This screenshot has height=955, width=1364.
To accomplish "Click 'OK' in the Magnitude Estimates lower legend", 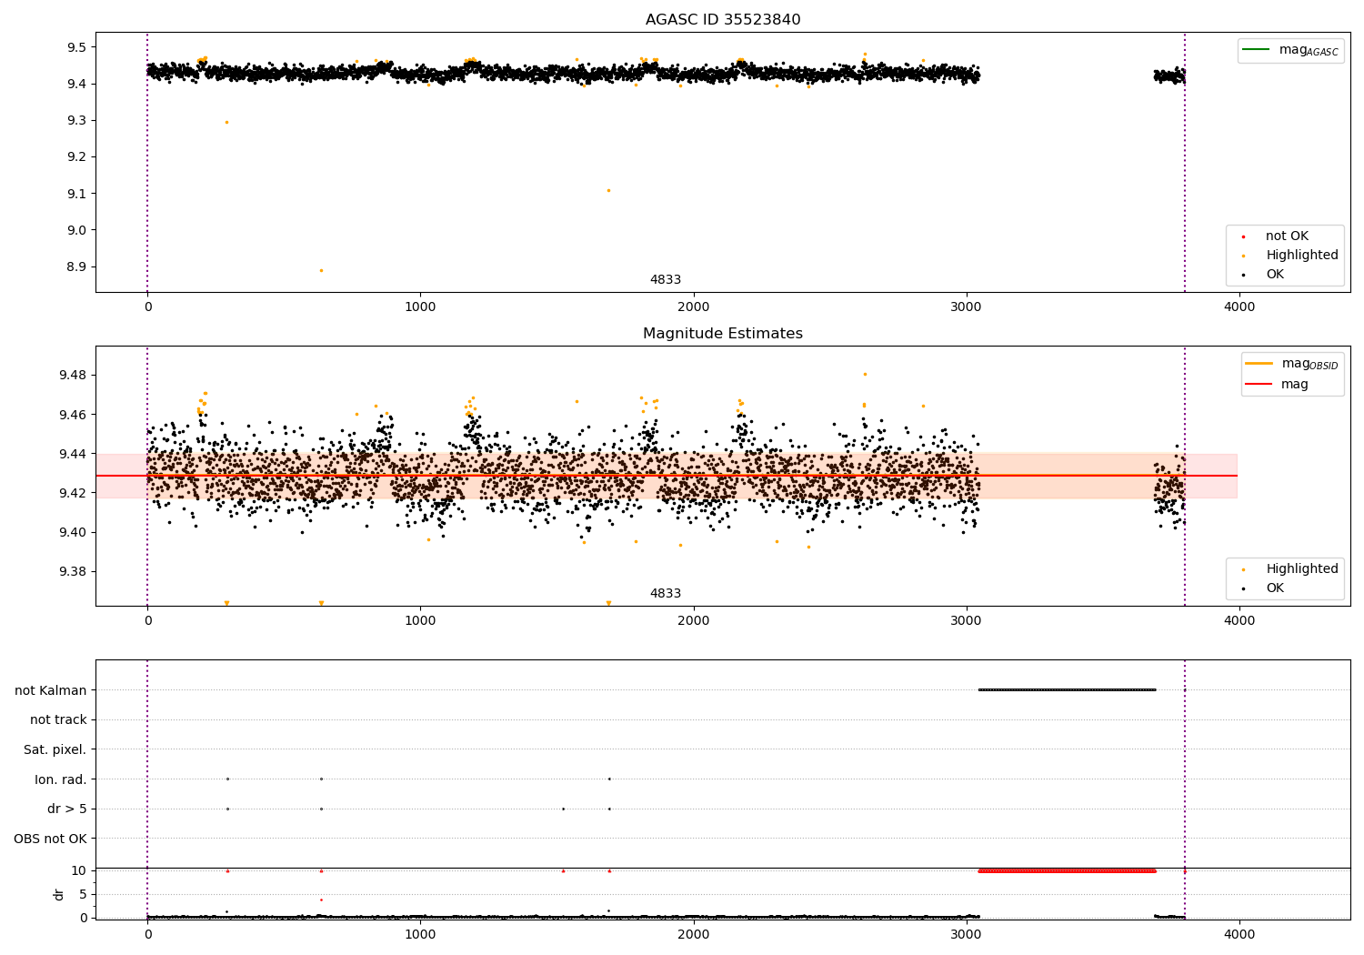I will tap(1275, 588).
